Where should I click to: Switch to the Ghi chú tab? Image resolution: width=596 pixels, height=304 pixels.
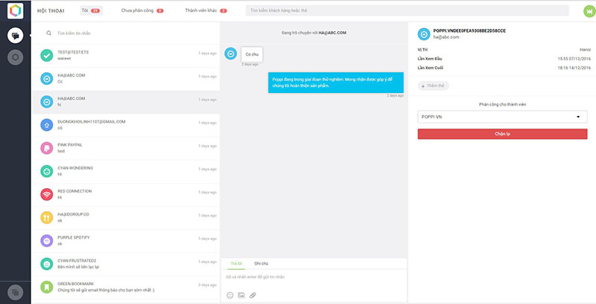tap(261, 263)
